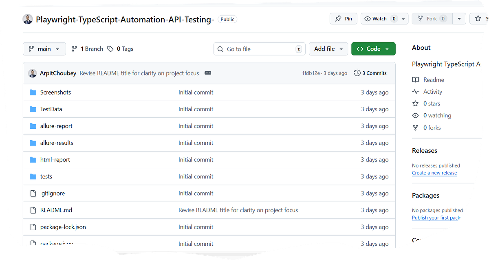Open the commit history clock icon
489x260 pixels.
coord(357,73)
